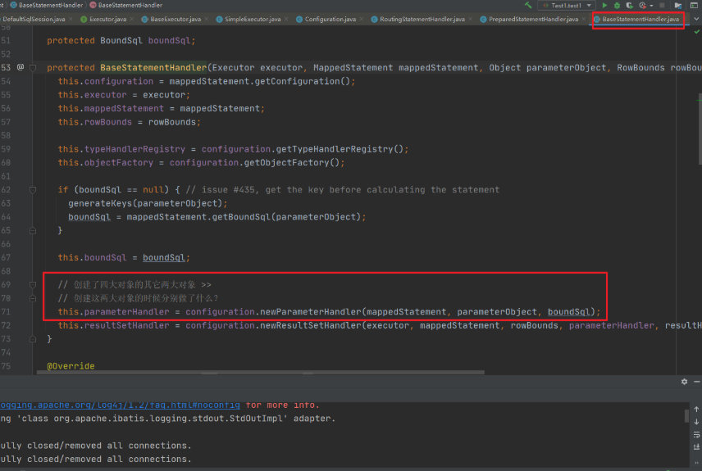Screen dimensions: 702x471
Task: Switch to the SimpleExecutor.java tab
Action: 253,19
